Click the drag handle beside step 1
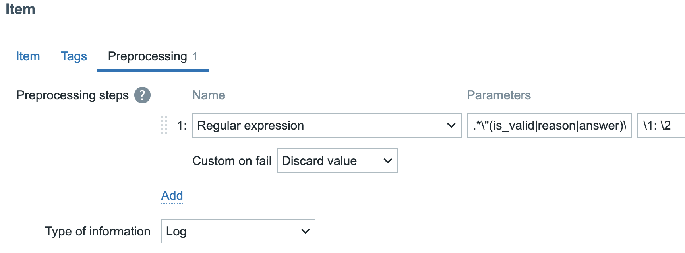The image size is (685, 253). [164, 125]
